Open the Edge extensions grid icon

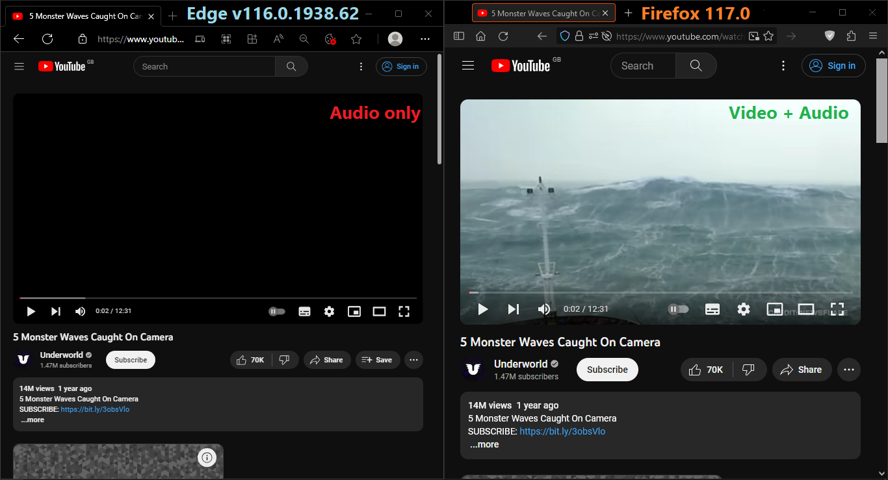point(226,39)
